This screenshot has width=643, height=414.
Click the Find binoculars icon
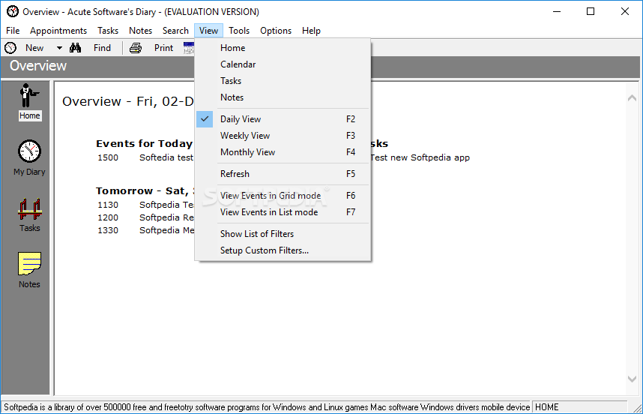[x=75, y=48]
